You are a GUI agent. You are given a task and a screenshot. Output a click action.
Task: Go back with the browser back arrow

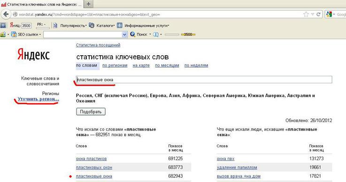pyautogui.click(x=6, y=15)
